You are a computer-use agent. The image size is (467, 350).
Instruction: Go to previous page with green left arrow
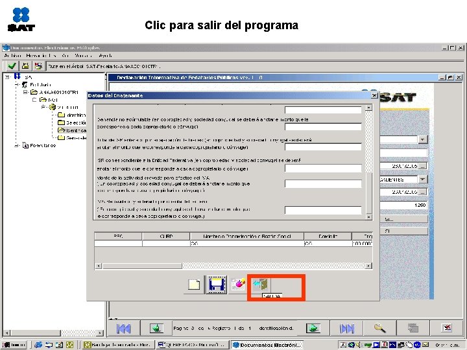pos(156,328)
